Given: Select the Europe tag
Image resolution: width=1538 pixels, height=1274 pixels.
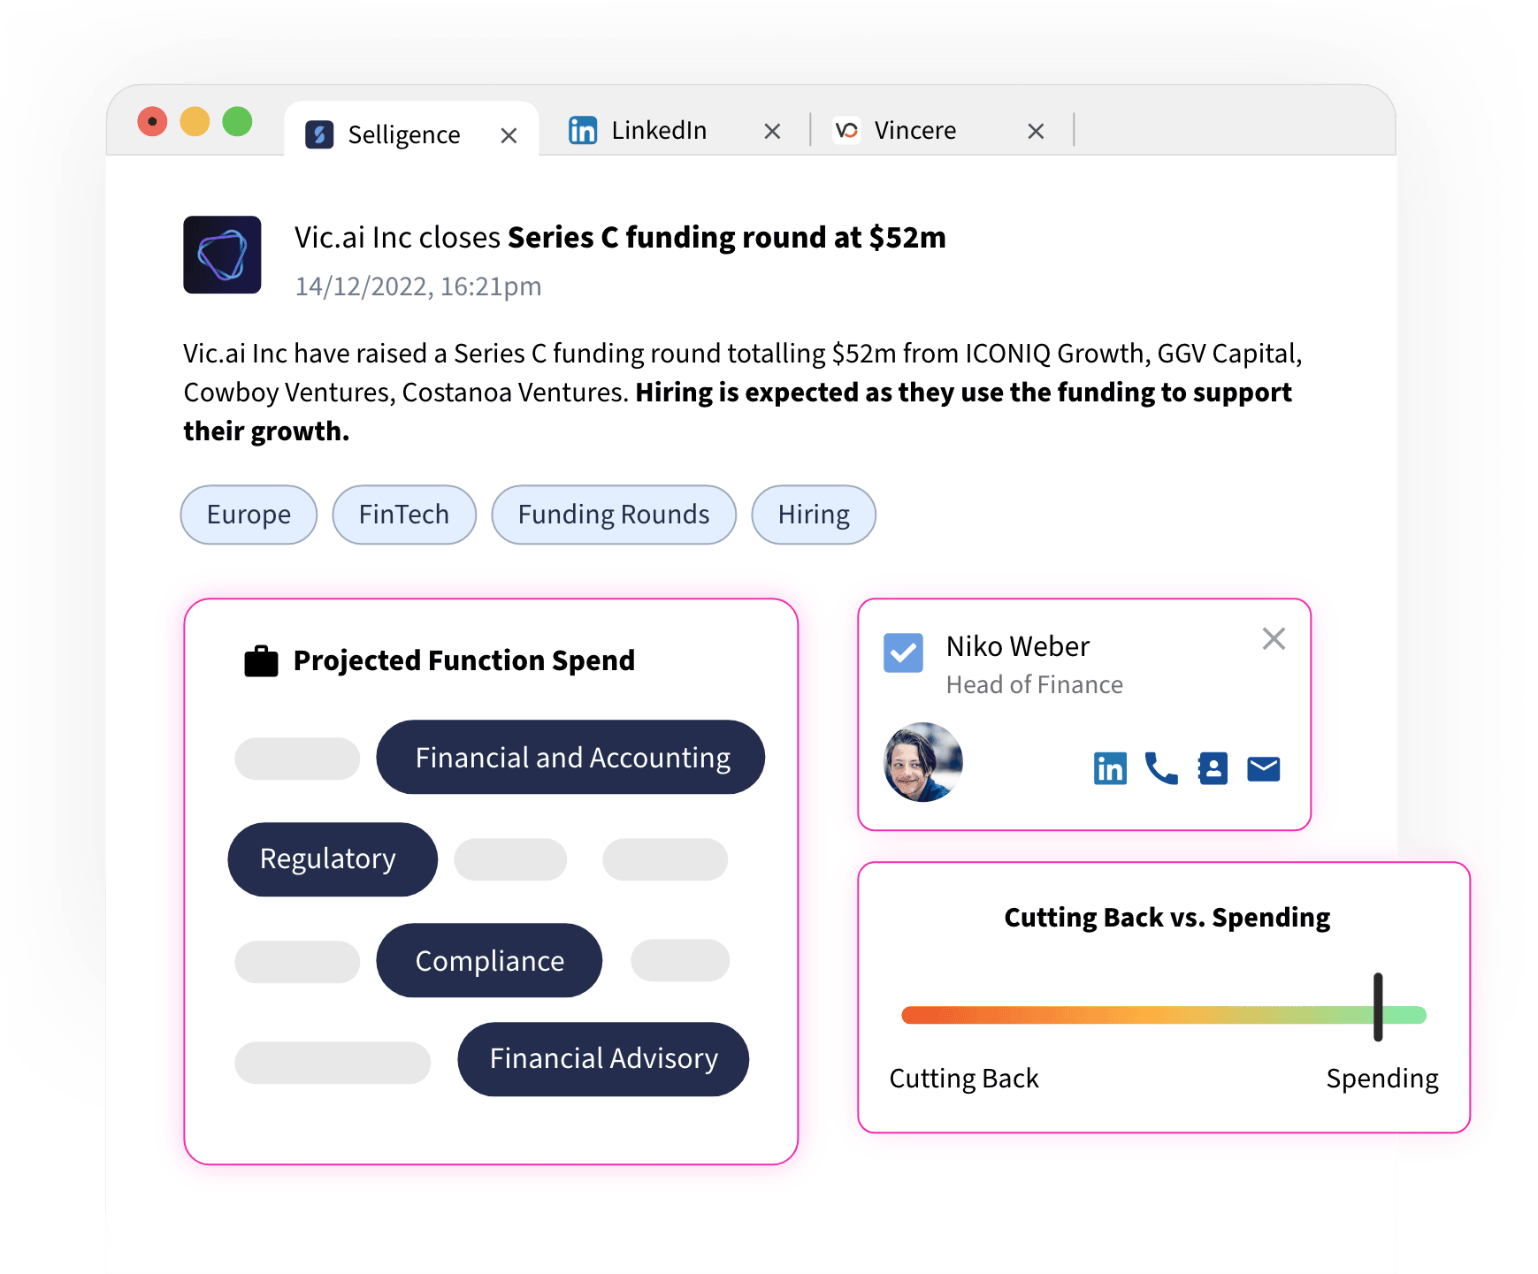Looking at the screenshot, I should [x=249, y=515].
